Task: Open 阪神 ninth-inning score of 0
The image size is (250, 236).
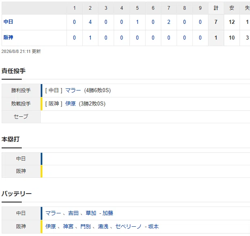Action: tap(200, 38)
